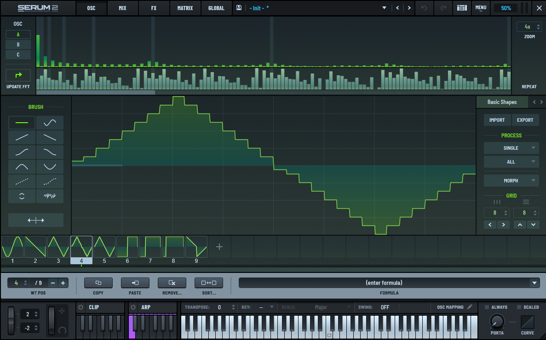The width and height of the screenshot is (546, 340).
Task: Click the undo arrow icon
Action: (x=424, y=8)
